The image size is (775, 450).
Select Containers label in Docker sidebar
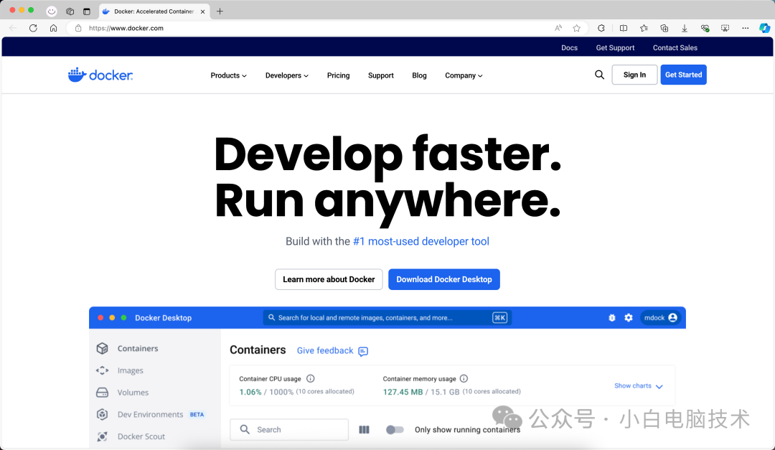(x=137, y=348)
